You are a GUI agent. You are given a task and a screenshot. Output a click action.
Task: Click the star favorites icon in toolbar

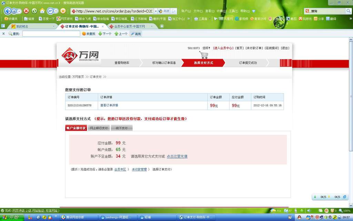63,11
